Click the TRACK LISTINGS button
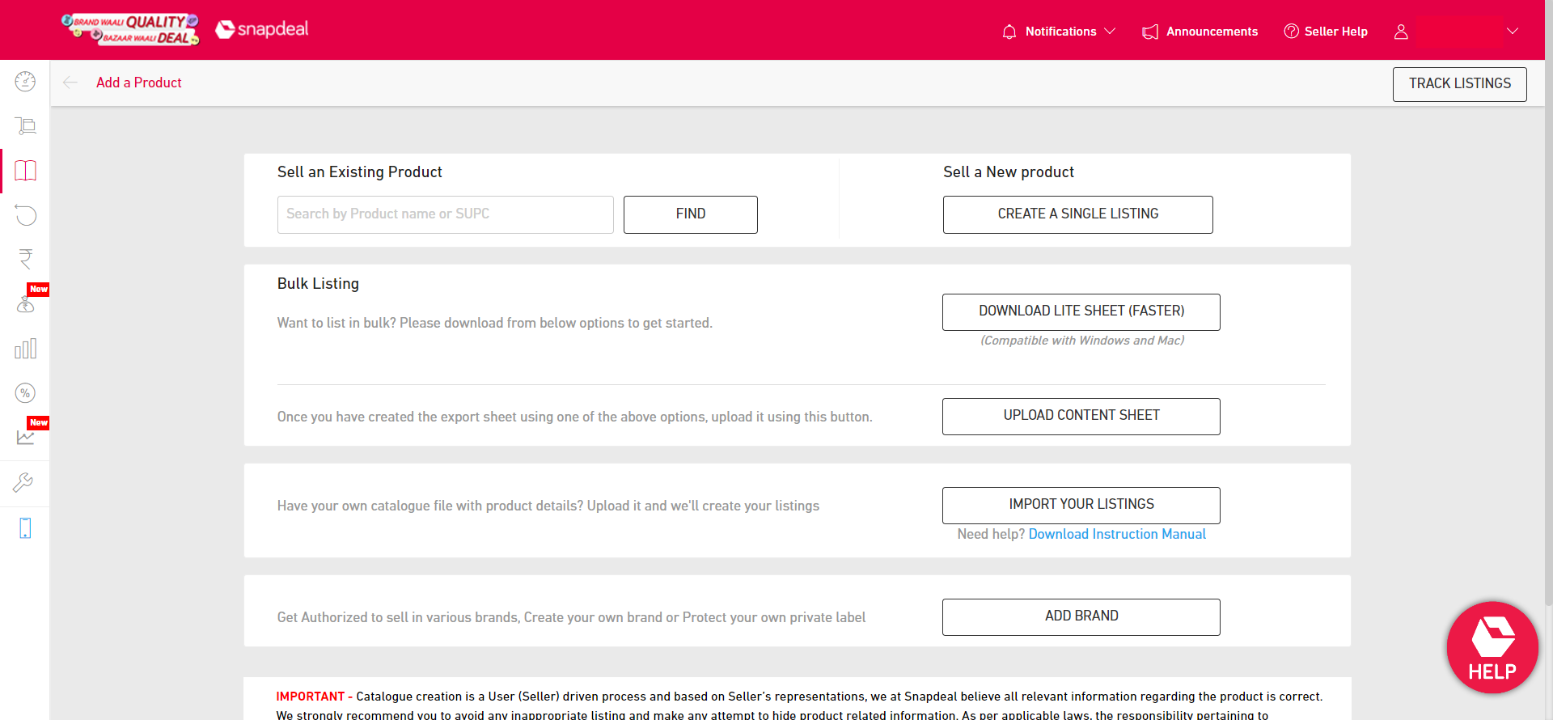The height and width of the screenshot is (720, 1553). click(1460, 84)
